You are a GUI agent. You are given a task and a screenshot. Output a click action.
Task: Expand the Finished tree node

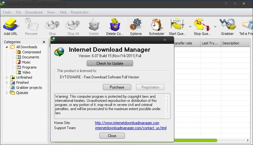pos(7,82)
